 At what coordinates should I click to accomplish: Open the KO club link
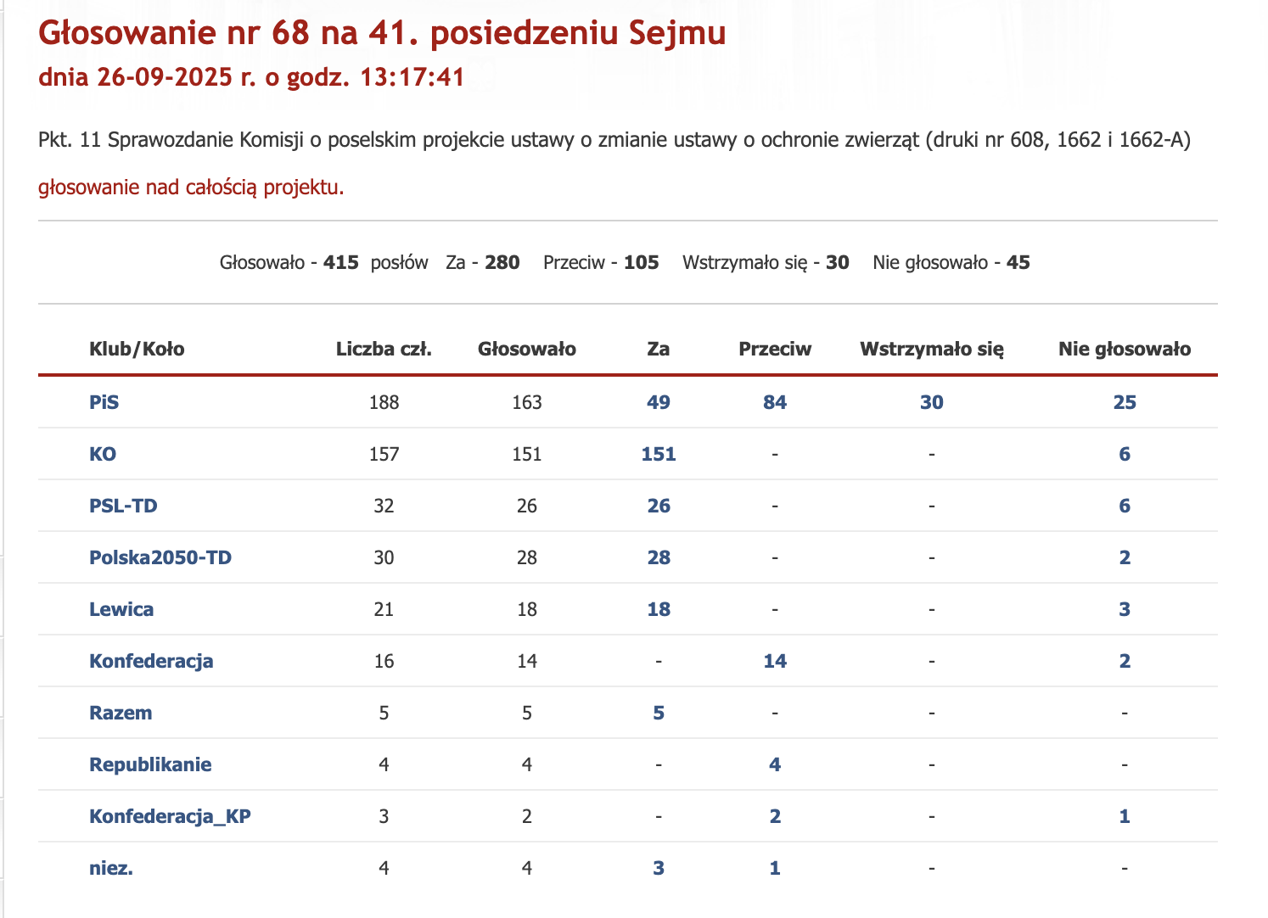coord(103,454)
